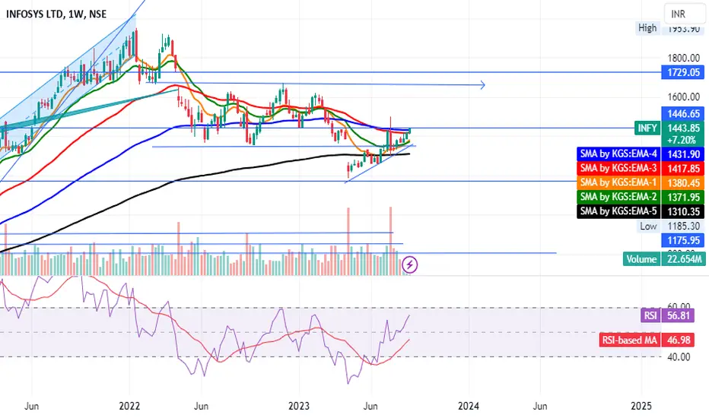The width and height of the screenshot is (709, 418).
Task: Select the purple RSI label
Action: coord(650,315)
